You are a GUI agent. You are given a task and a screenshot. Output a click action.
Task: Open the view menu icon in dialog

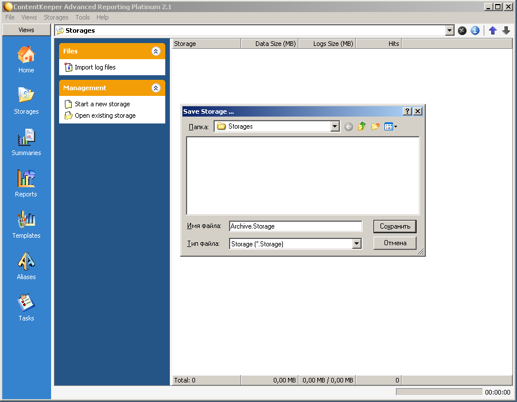click(390, 126)
